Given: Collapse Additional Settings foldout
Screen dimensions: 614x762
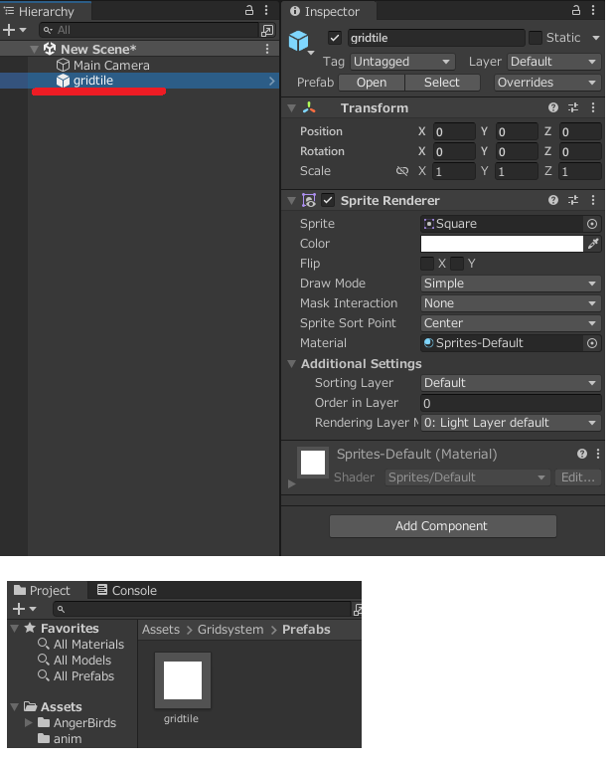Looking at the screenshot, I should point(292,363).
